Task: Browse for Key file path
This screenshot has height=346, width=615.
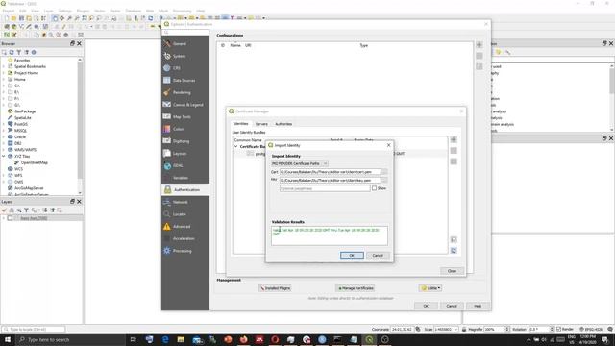Action: coord(384,180)
